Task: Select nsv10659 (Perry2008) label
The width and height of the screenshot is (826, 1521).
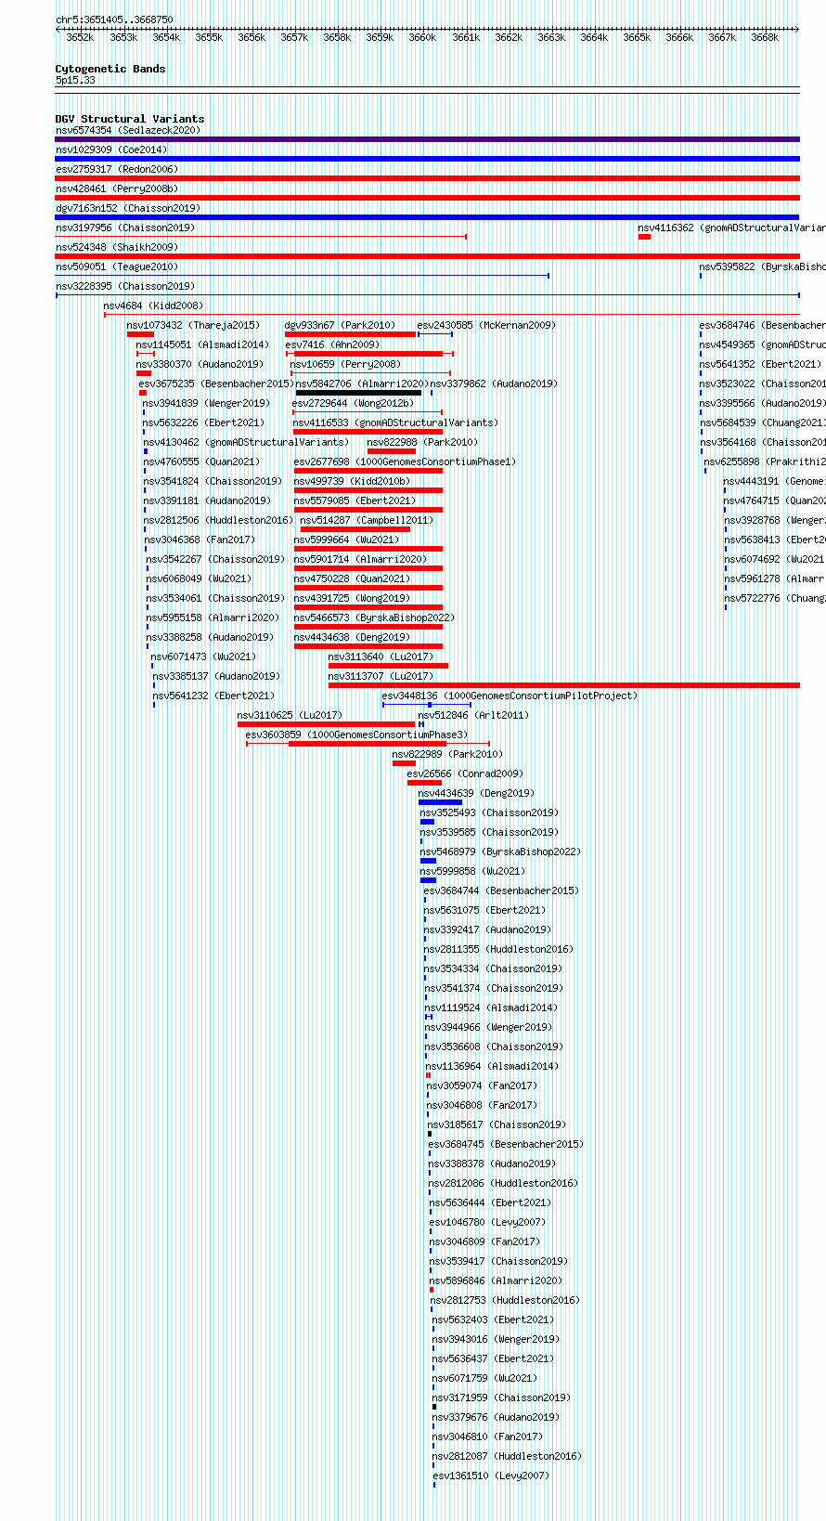Action: click(344, 364)
